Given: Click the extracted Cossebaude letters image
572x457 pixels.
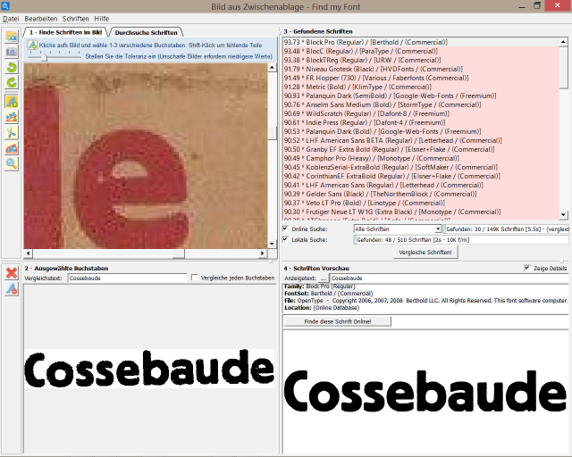Looking at the screenshot, I should [149, 369].
